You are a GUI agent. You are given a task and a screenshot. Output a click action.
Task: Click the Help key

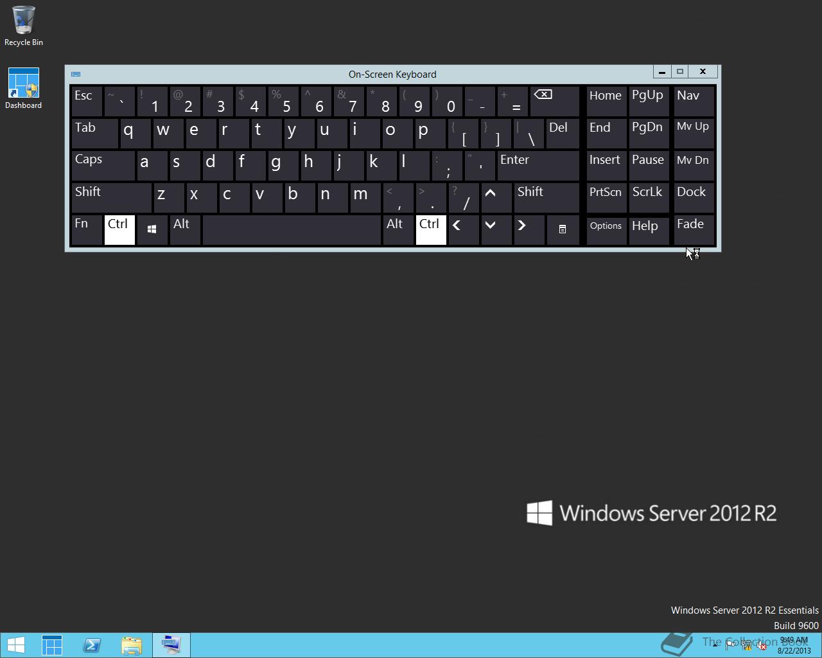click(649, 229)
